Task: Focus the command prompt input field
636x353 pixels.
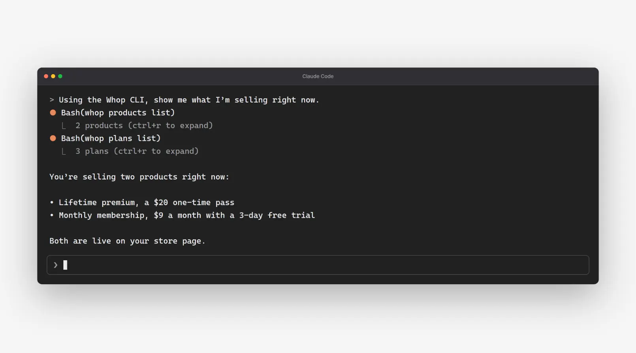Action: click(x=318, y=265)
